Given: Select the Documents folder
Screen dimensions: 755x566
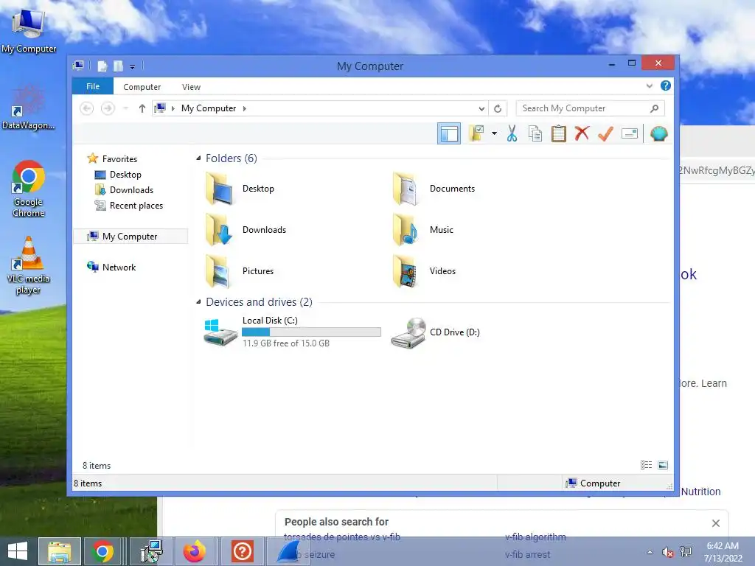Looking at the screenshot, I should [434, 189].
